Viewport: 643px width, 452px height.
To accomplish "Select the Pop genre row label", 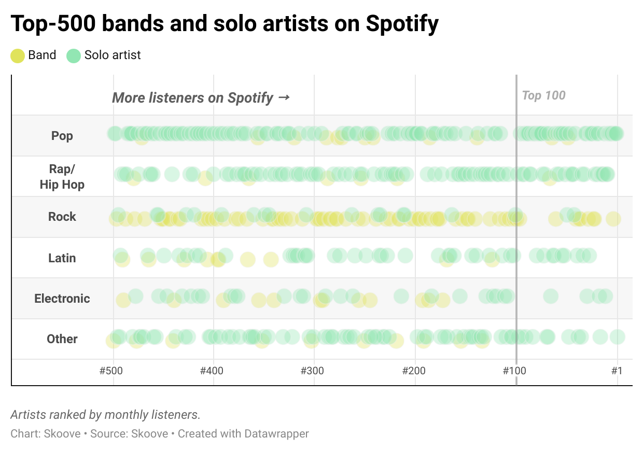I will point(62,136).
